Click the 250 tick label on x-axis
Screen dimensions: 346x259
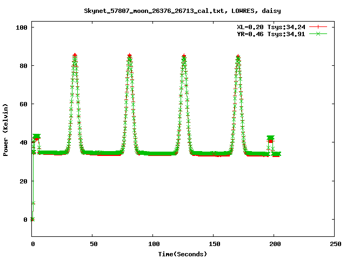point(336,244)
